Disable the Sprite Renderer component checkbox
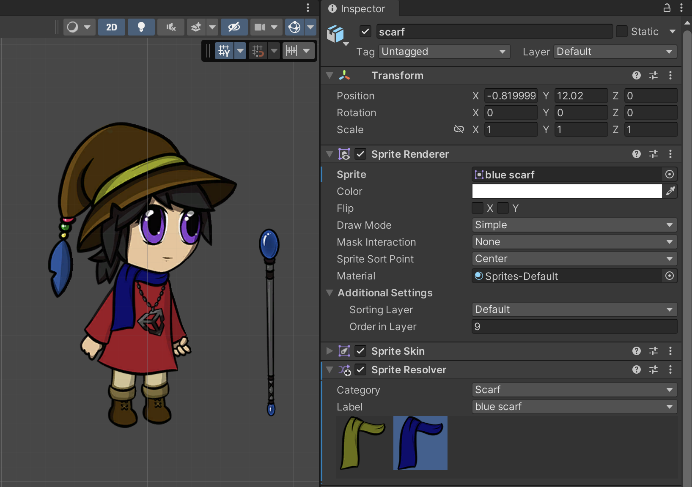The image size is (692, 487). pyautogui.click(x=360, y=154)
